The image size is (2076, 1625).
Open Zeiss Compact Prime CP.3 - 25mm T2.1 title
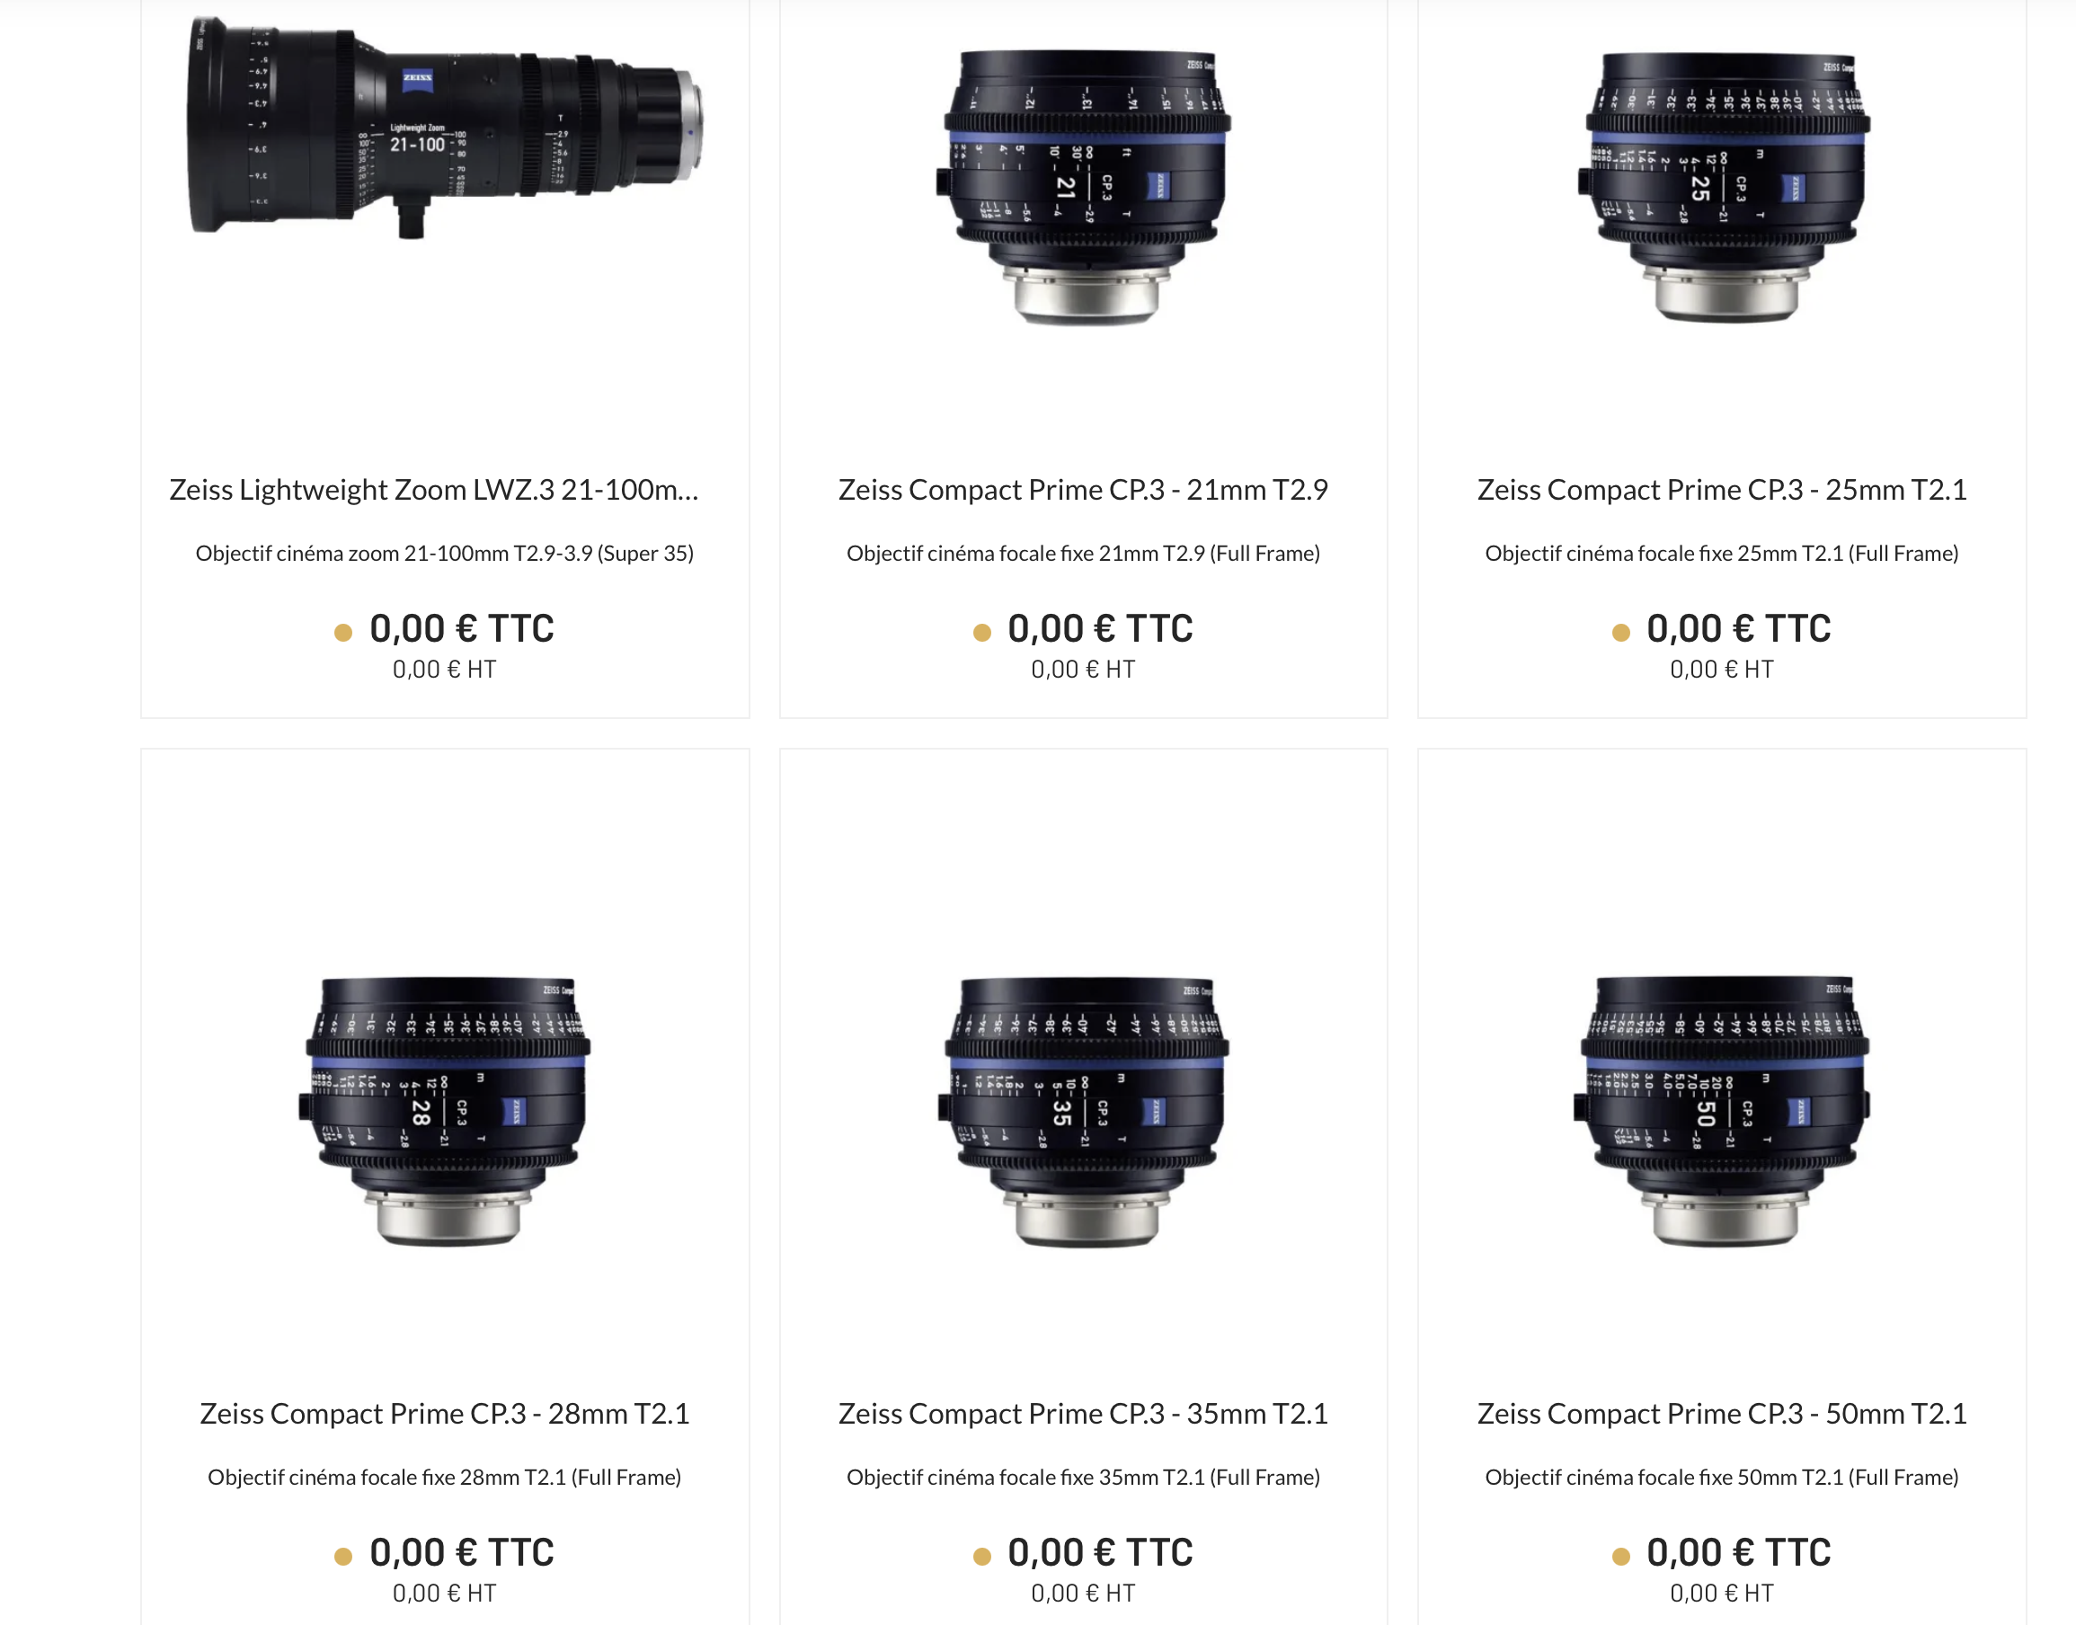(x=1722, y=489)
